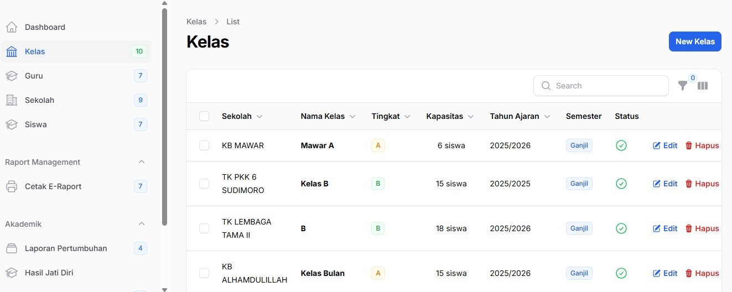Screen dimensions: 732x292
Task: Open Hasil Jati Diri menu item
Action: (x=49, y=273)
